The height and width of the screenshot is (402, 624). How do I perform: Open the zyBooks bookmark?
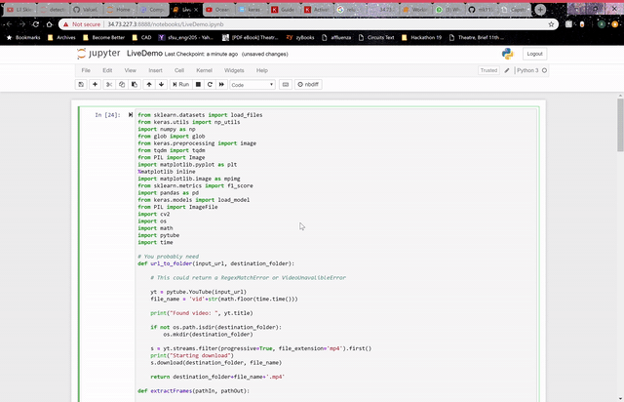click(300, 37)
